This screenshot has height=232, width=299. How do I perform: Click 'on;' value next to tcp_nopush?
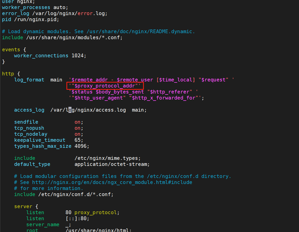click(x=79, y=128)
